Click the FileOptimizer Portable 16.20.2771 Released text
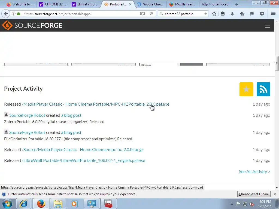 (68, 139)
